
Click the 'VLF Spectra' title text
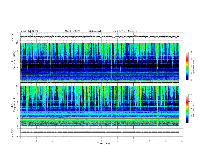coord(29,31)
